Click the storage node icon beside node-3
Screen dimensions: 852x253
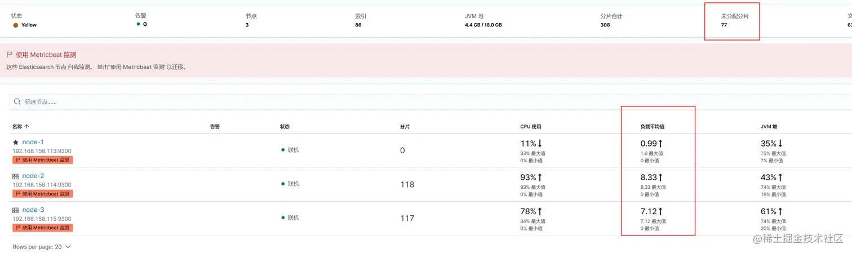pyautogui.click(x=16, y=210)
